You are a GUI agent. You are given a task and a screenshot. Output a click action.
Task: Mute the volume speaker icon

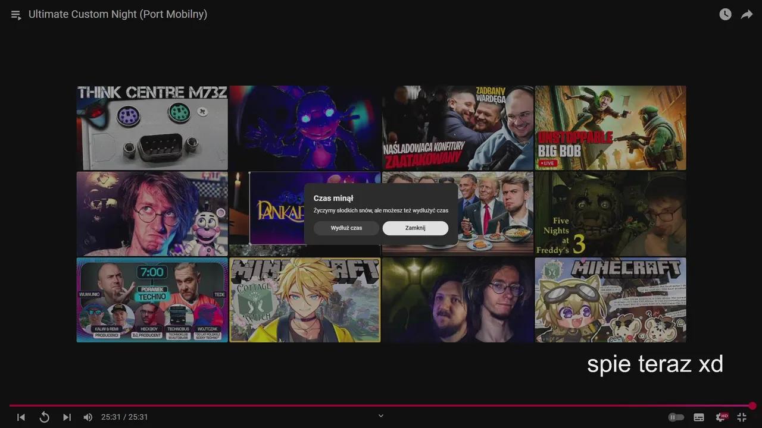click(88, 417)
